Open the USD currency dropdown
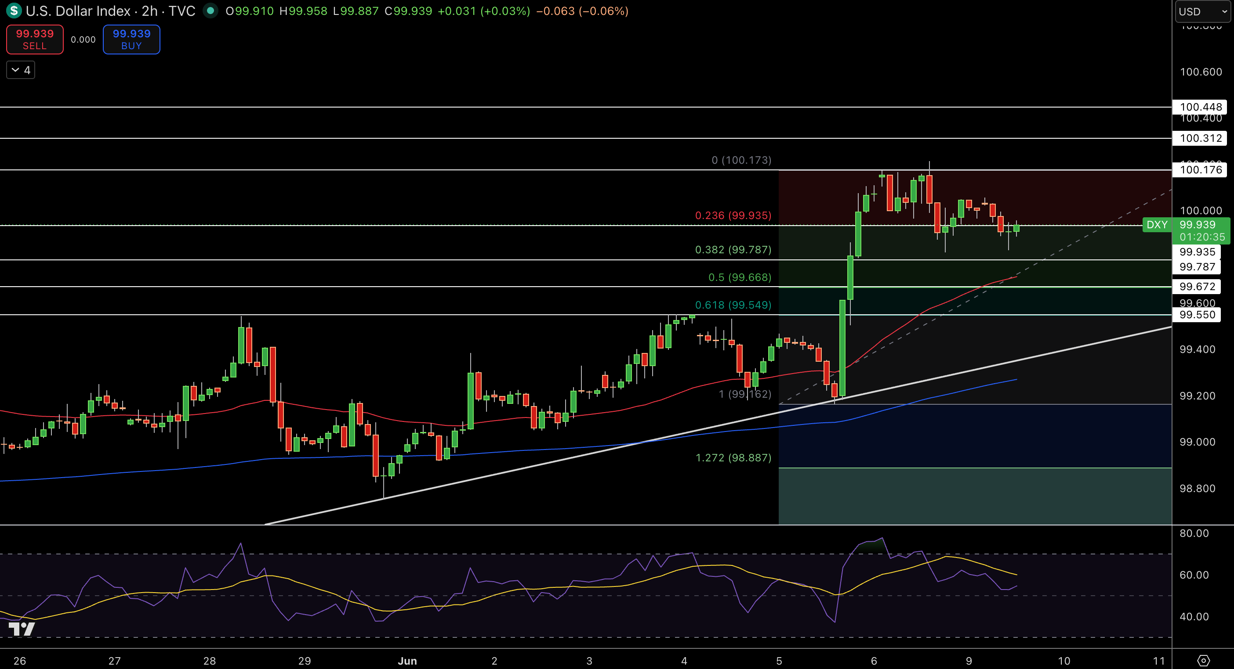This screenshot has width=1234, height=669. 1203,11
